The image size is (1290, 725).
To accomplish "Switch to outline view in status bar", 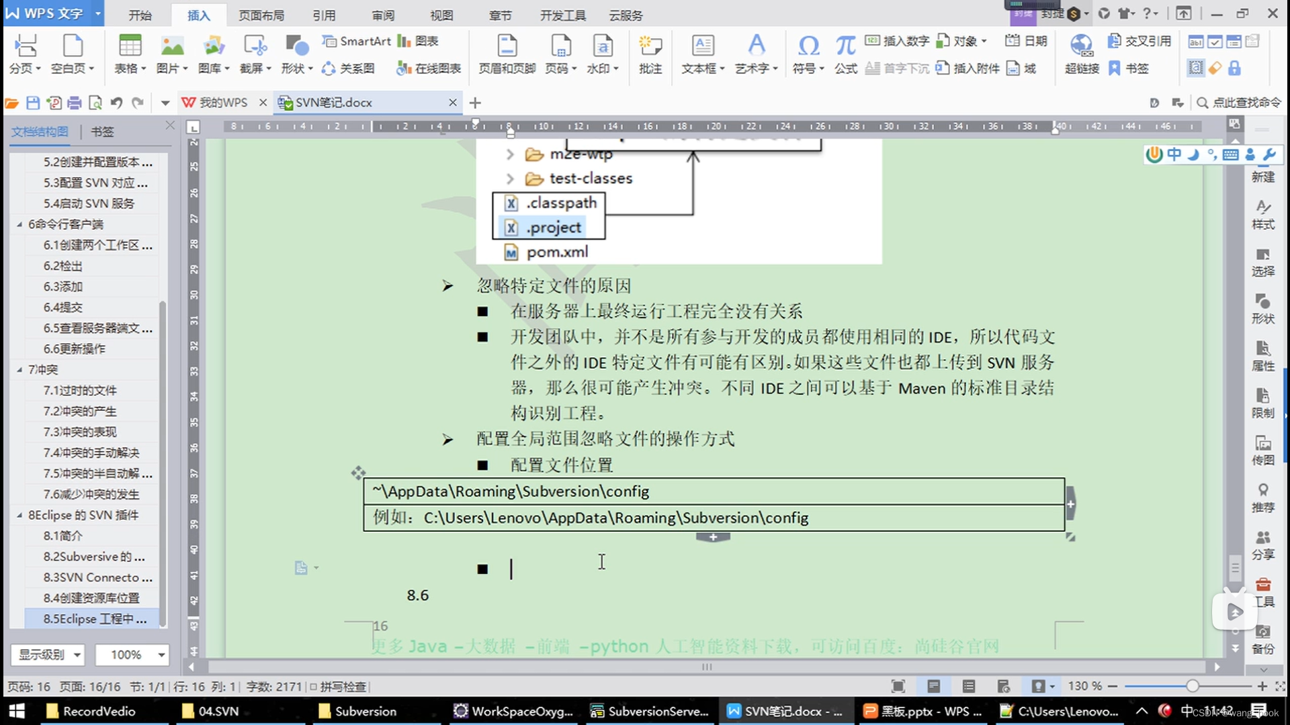I will click(968, 686).
